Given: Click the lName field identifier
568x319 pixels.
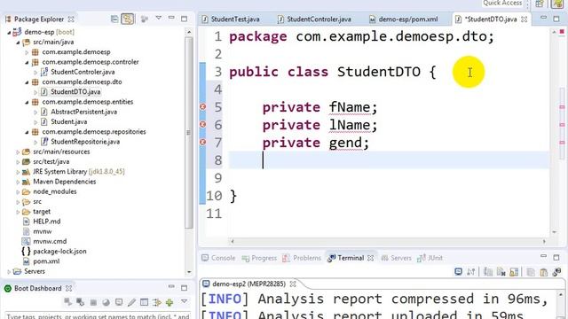Looking at the screenshot, I should tap(350, 125).
